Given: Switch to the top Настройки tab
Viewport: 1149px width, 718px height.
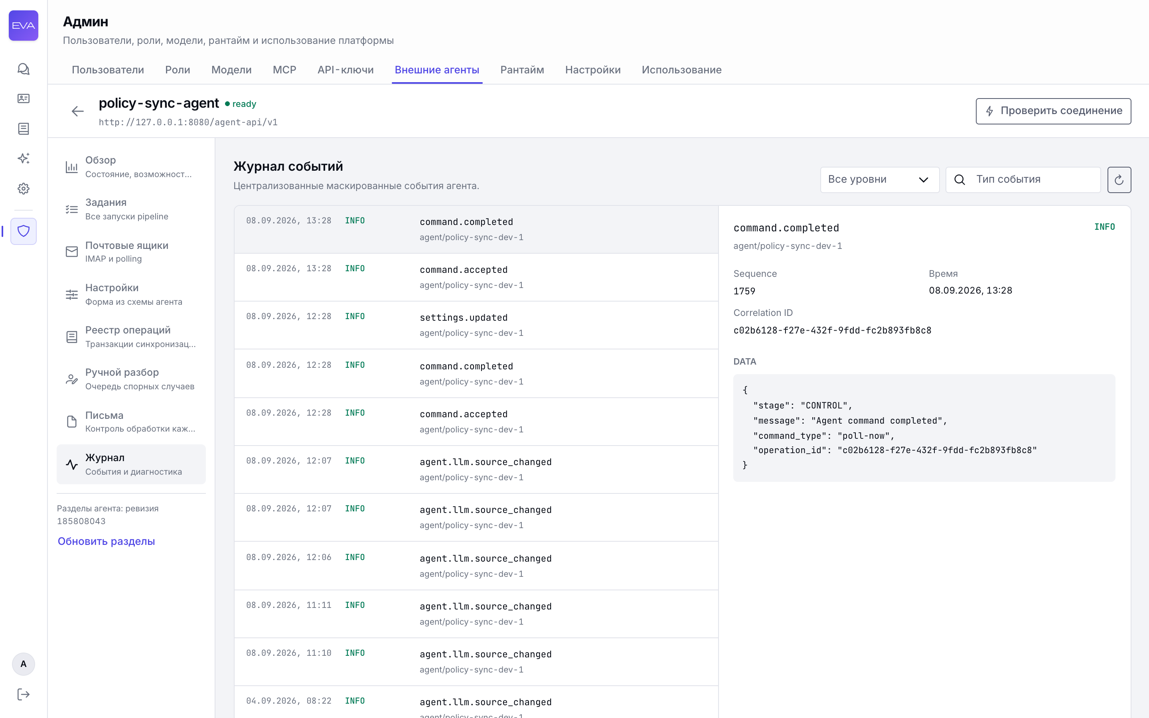Looking at the screenshot, I should tap(592, 70).
